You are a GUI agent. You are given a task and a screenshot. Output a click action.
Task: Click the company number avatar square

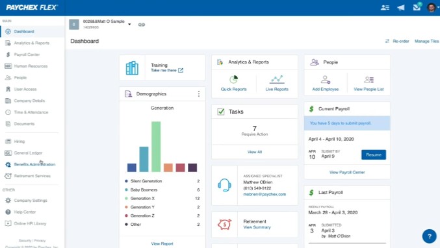click(74, 25)
